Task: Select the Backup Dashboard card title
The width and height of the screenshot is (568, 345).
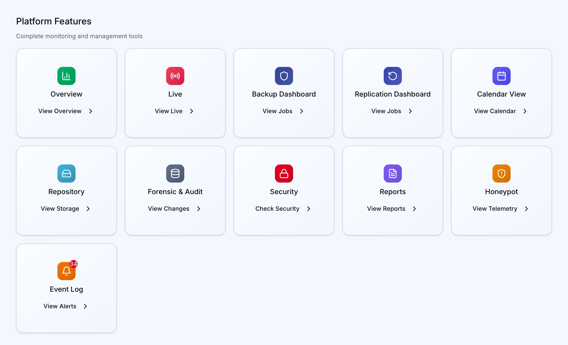Action: pyautogui.click(x=284, y=94)
